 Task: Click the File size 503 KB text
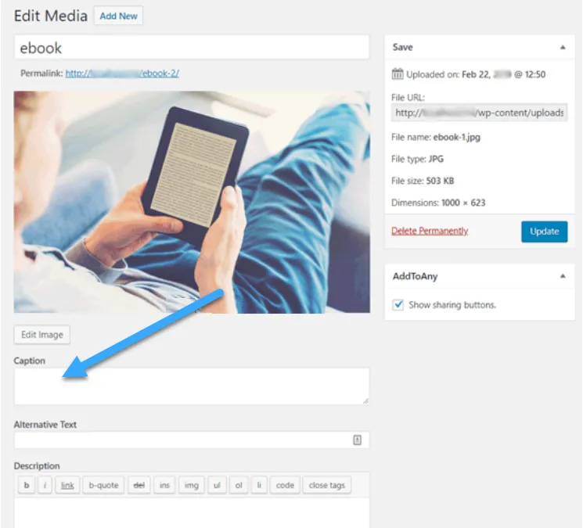click(x=423, y=181)
